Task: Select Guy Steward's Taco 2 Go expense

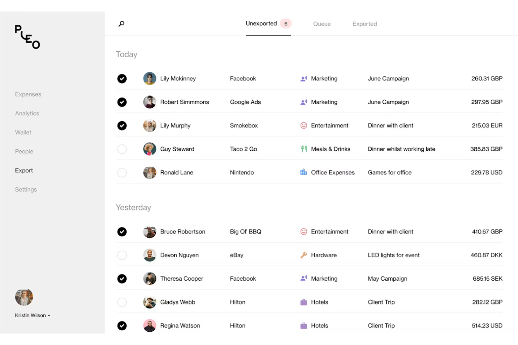Action: click(x=122, y=149)
